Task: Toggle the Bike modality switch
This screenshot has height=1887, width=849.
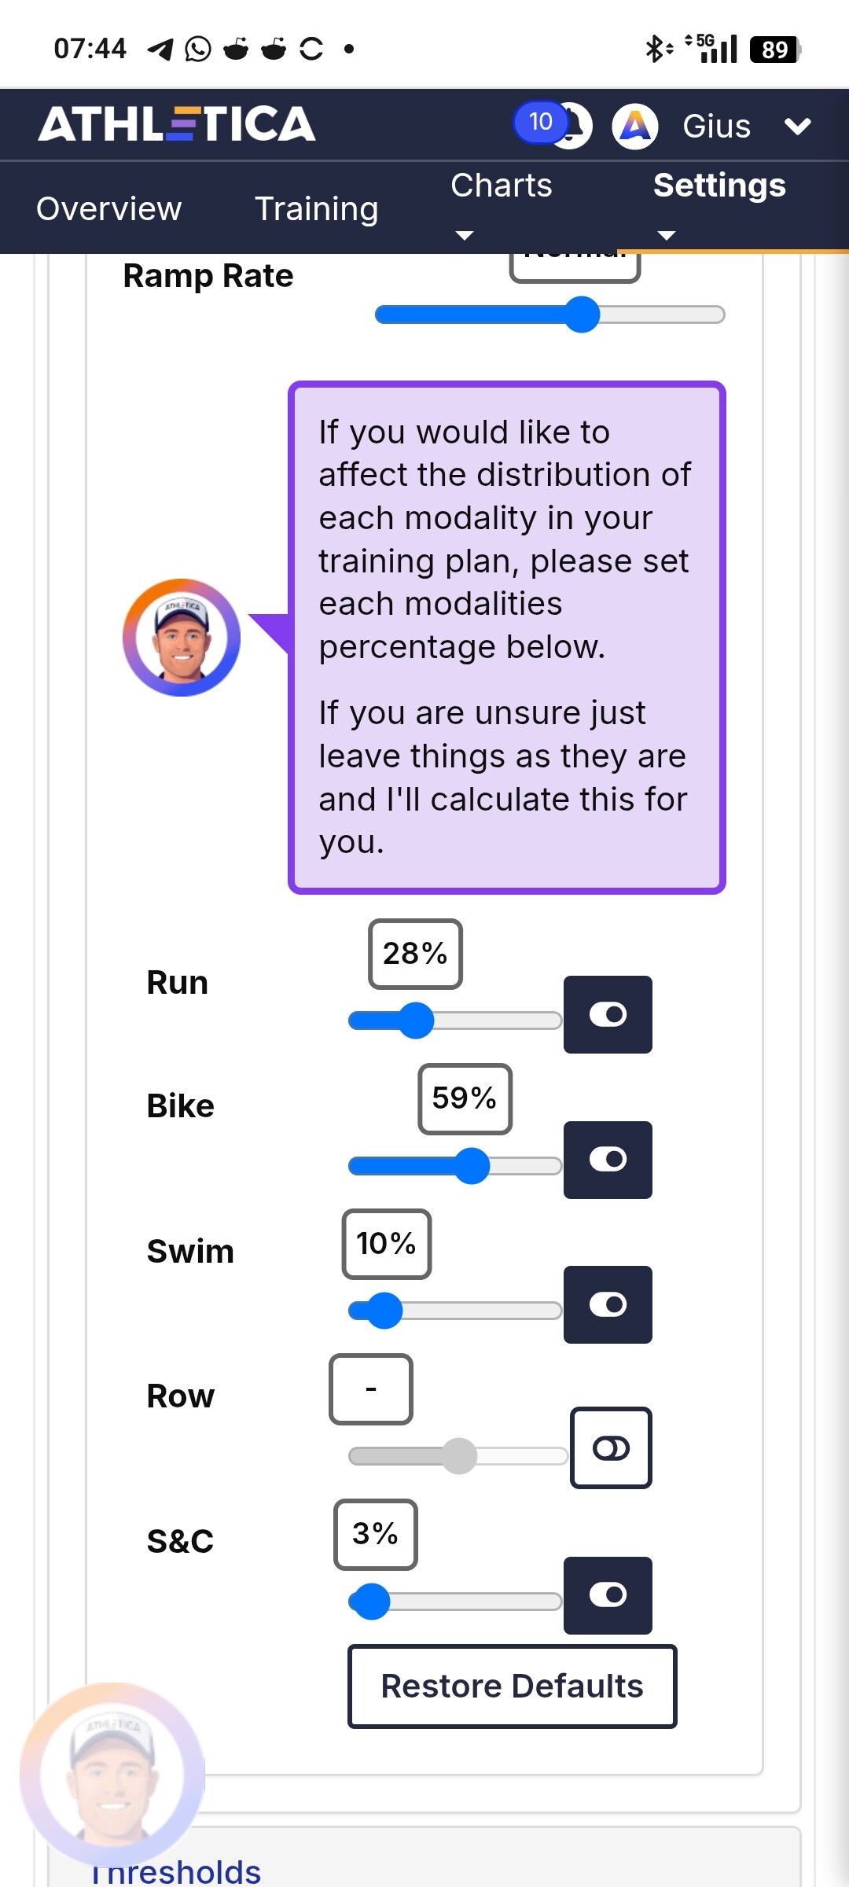Action: (608, 1160)
